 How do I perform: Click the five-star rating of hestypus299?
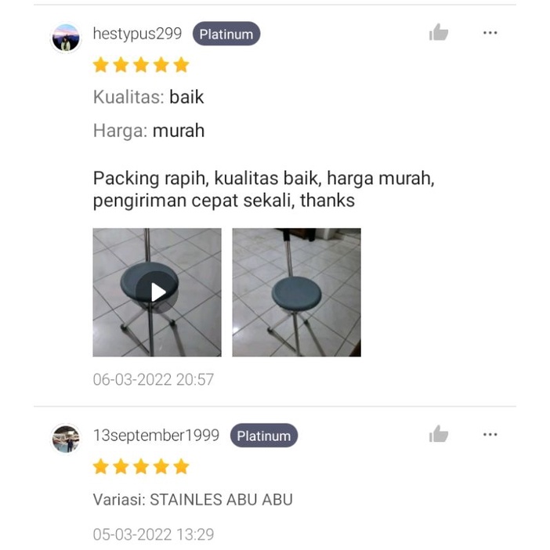141,65
